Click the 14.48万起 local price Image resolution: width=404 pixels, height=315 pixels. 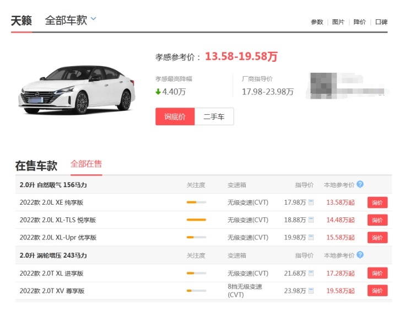coord(341,220)
